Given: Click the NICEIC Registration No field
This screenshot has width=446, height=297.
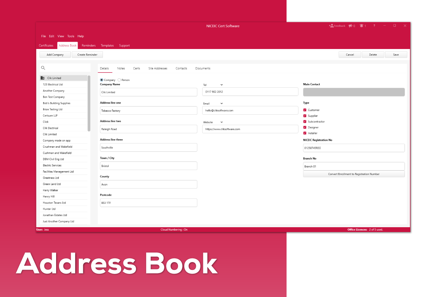Looking at the screenshot, I should 354,148.
